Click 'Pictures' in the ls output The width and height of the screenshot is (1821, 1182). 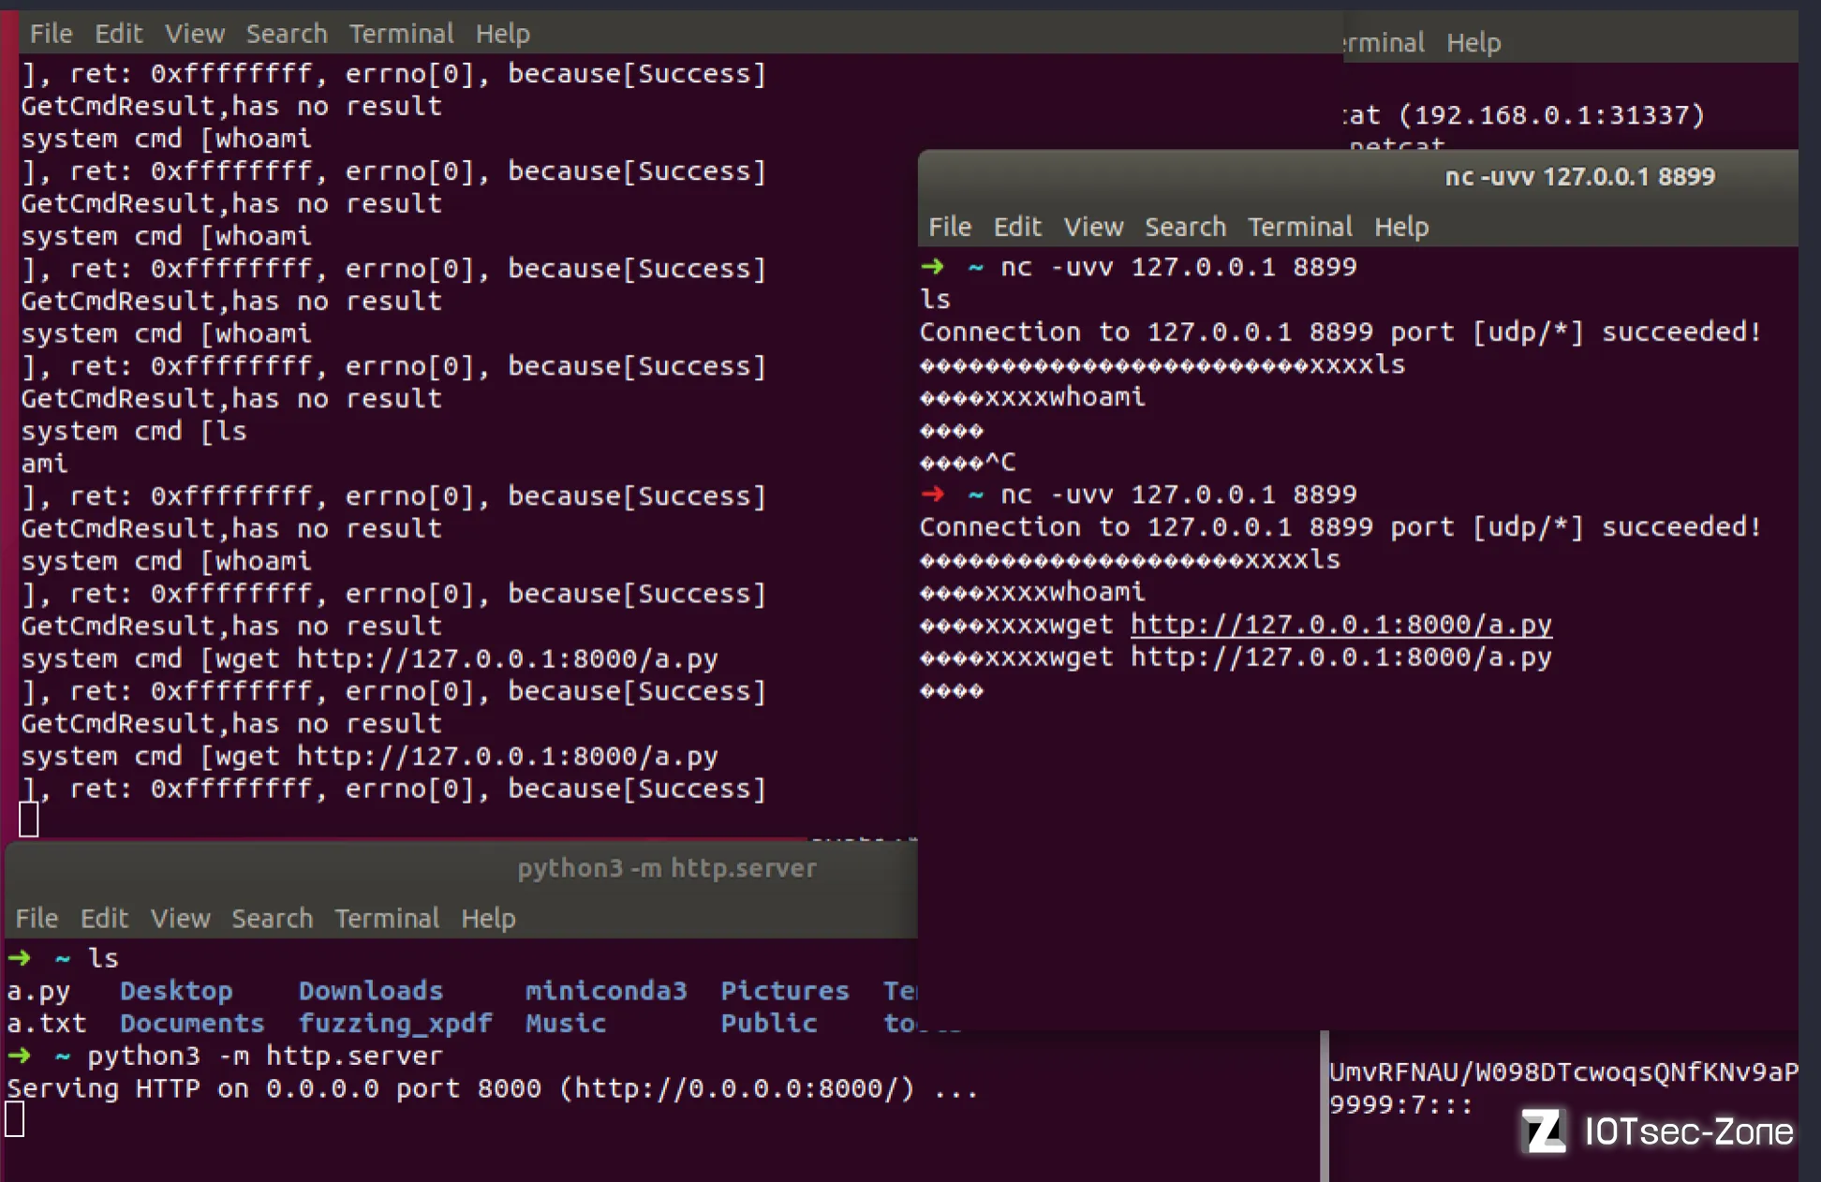(785, 991)
